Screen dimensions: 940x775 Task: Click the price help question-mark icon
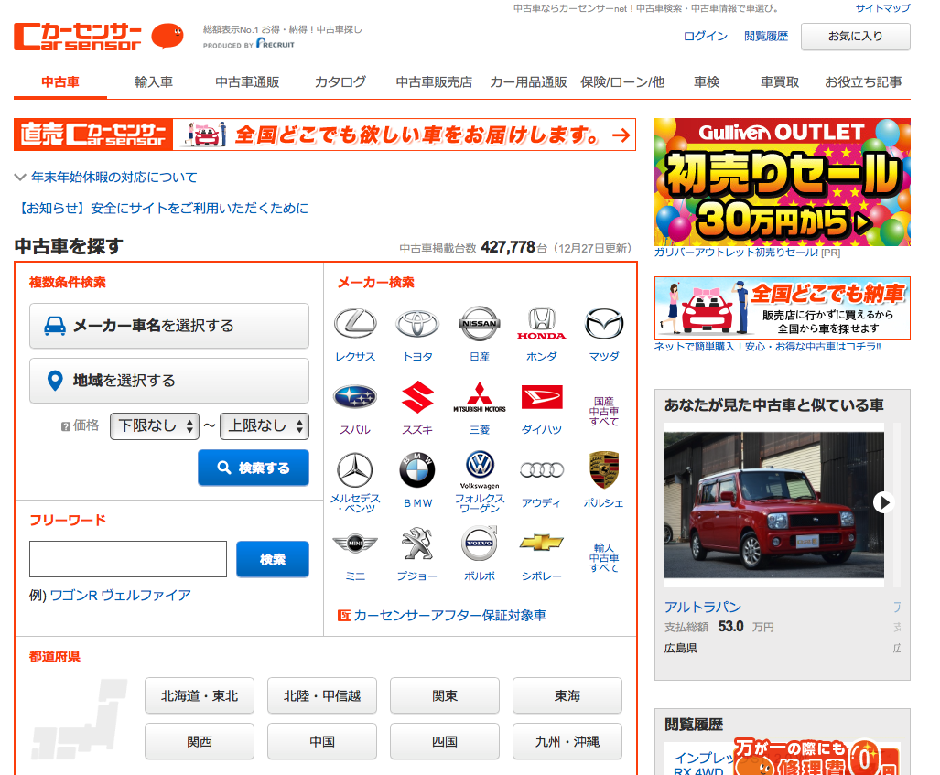(x=65, y=426)
